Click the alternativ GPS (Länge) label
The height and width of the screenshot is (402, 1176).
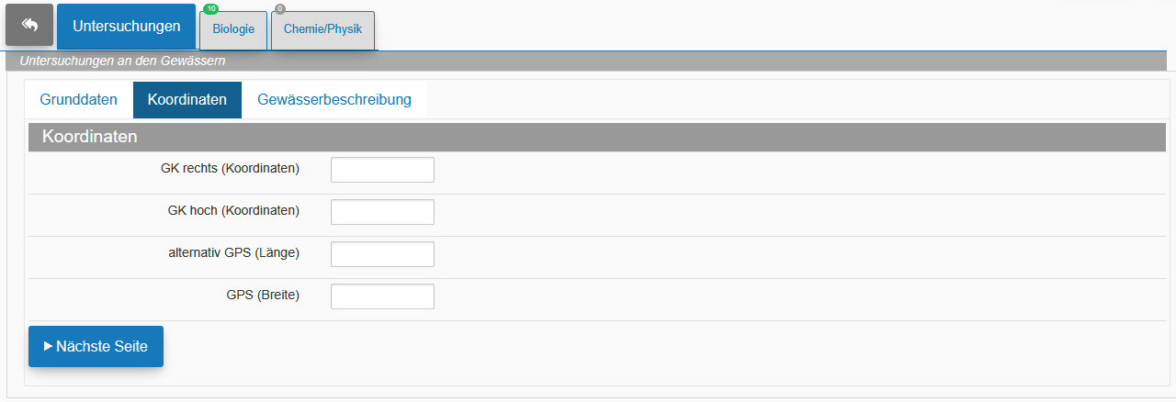pyautogui.click(x=233, y=252)
